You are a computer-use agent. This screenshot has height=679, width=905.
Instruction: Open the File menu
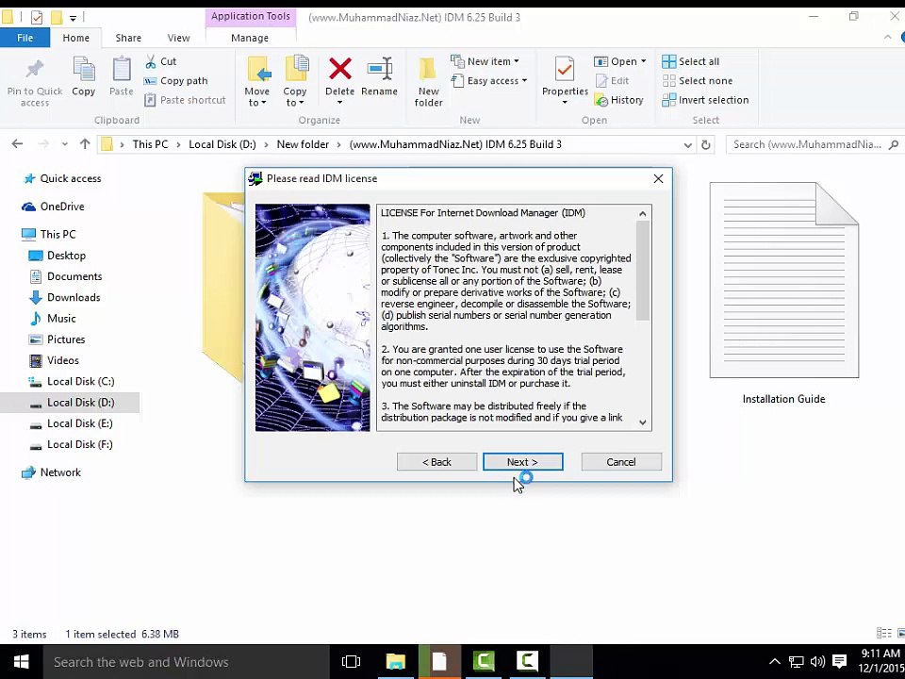click(x=25, y=38)
